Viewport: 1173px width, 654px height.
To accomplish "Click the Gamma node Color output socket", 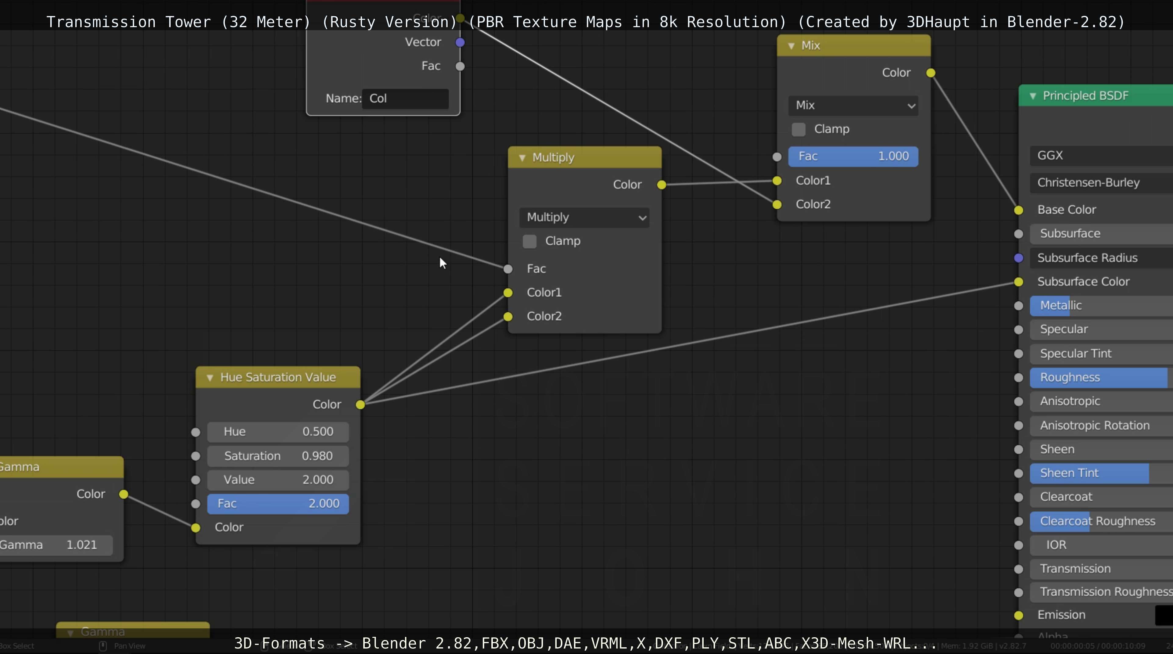I will point(124,494).
